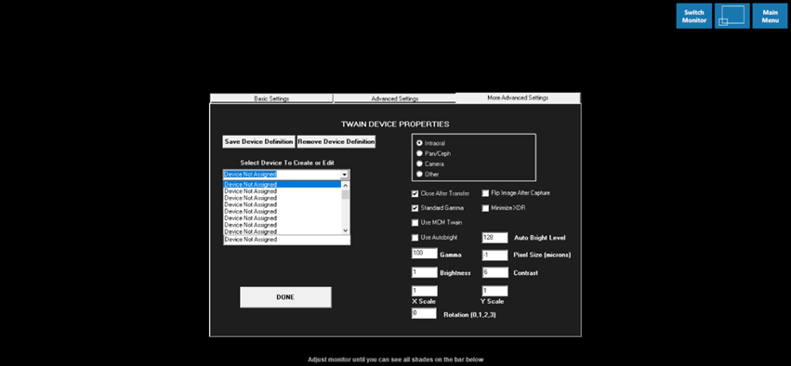The image size is (791, 366).
Task: Click the device list scrollbar thumb
Action: pyautogui.click(x=346, y=193)
